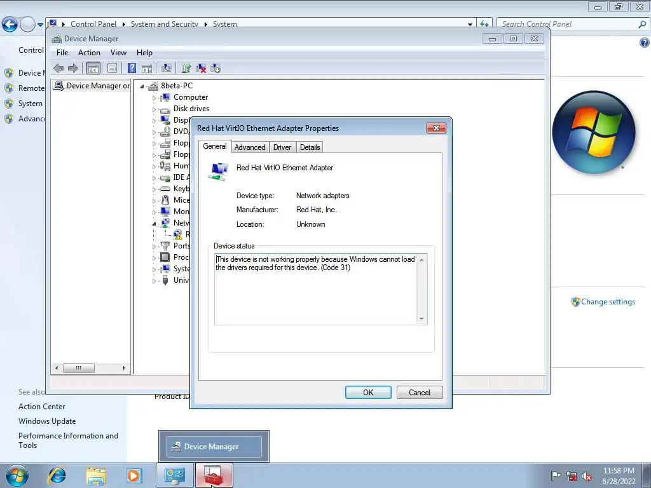Click the red toolbox Device Manager taskbar icon
The image size is (651, 488).
(214, 475)
